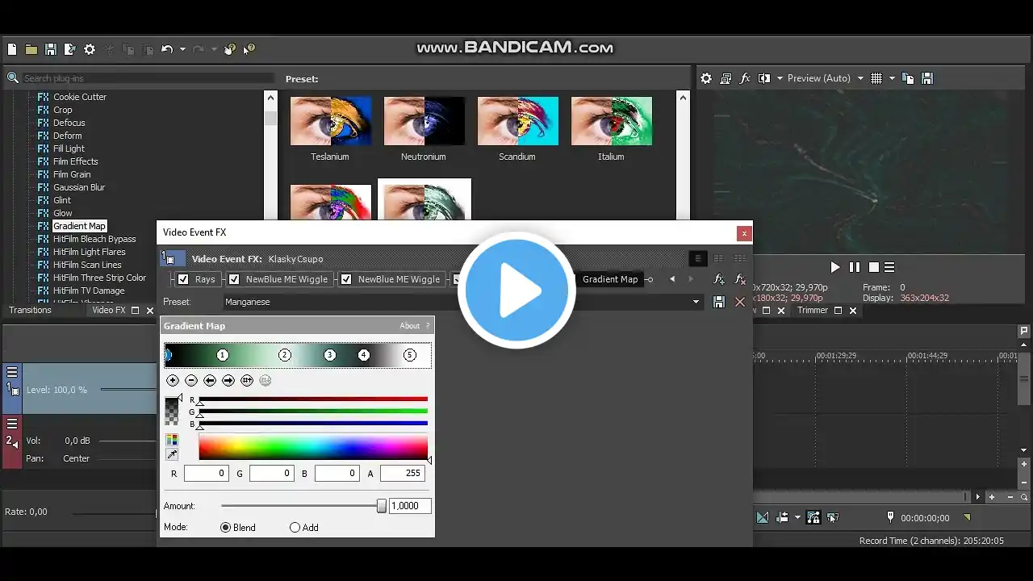Toggle the Rays effect checkbox

click(183, 279)
